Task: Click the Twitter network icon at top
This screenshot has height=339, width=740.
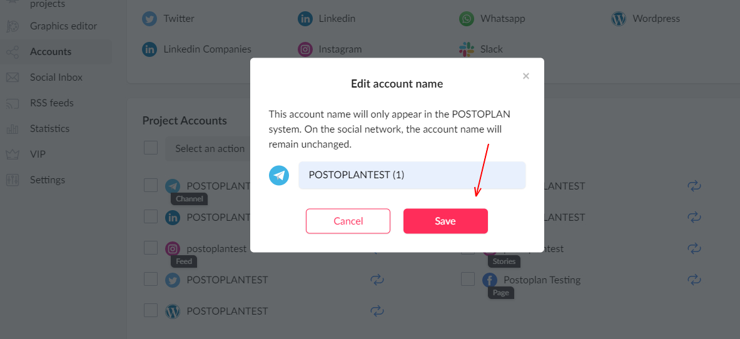Action: tap(150, 19)
